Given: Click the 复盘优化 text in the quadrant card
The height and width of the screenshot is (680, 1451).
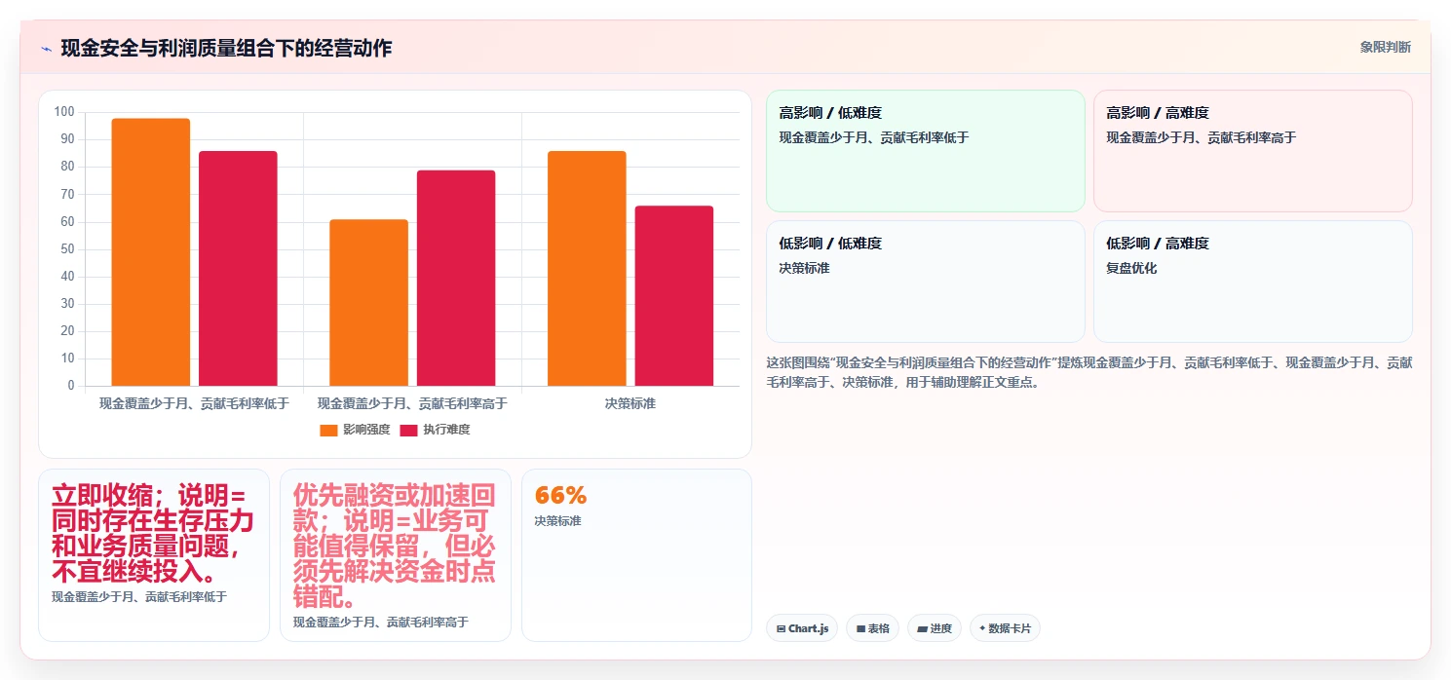Looking at the screenshot, I should point(1131,268).
